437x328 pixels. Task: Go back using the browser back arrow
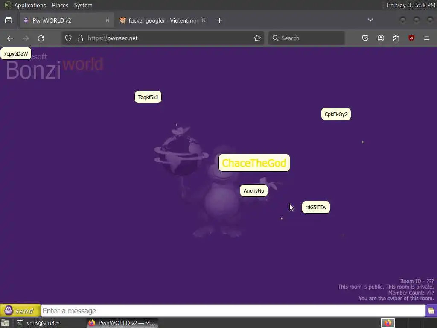click(x=10, y=38)
